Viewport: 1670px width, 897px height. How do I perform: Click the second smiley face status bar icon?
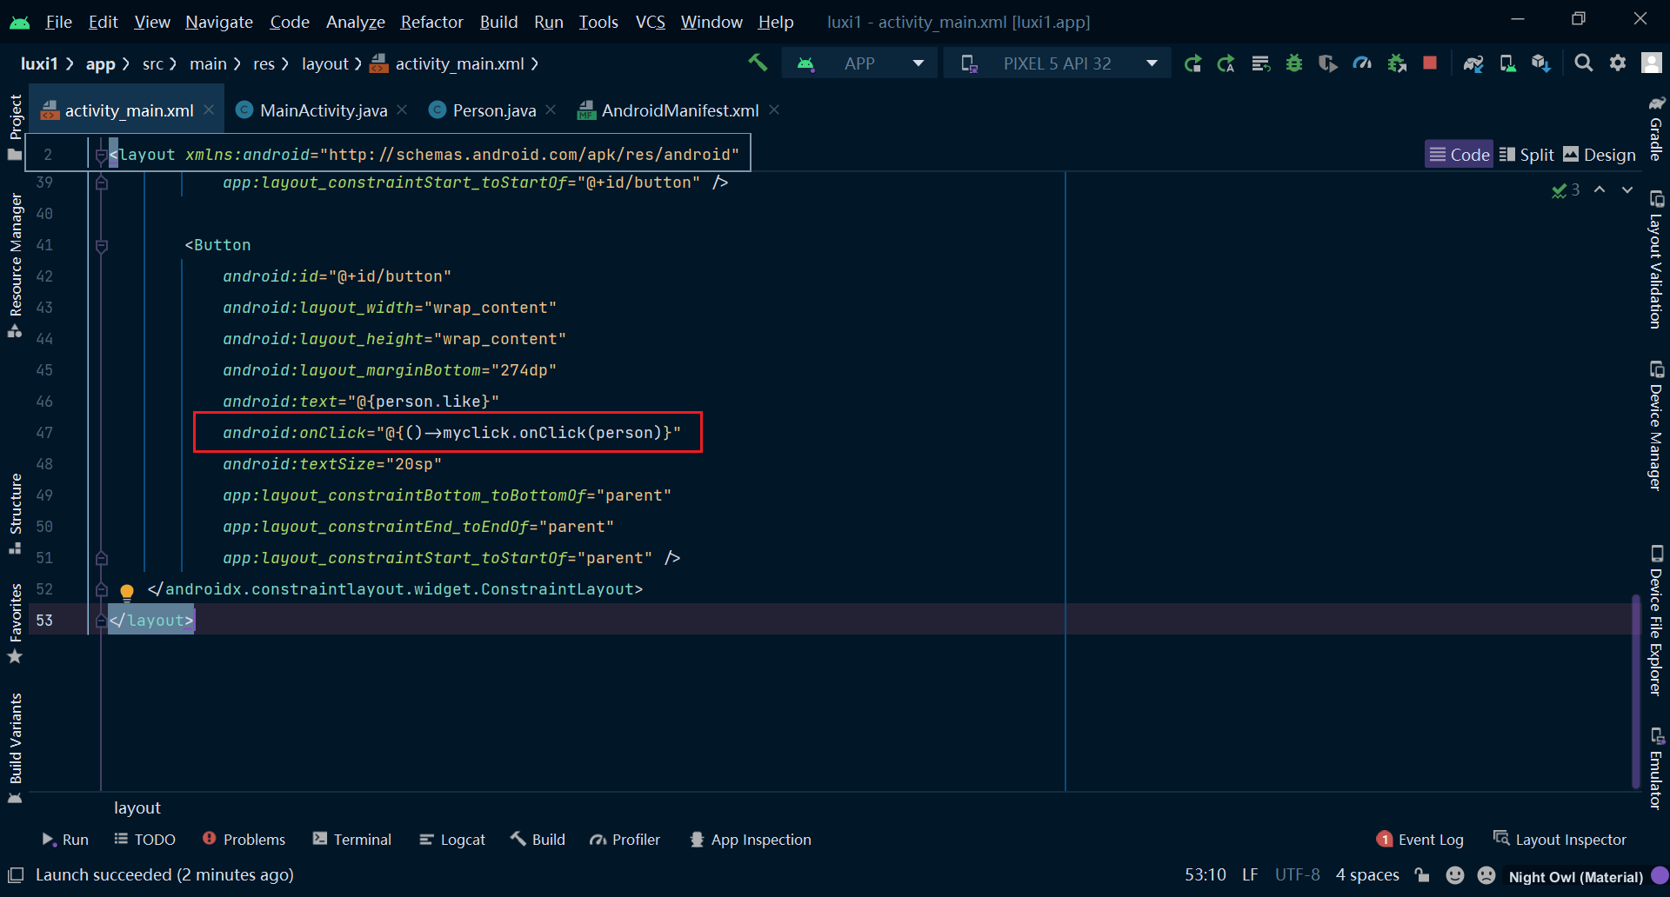1486,875
